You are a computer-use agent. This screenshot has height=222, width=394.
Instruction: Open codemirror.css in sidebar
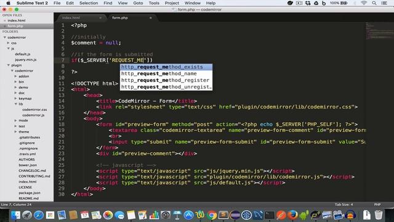pos(34,110)
